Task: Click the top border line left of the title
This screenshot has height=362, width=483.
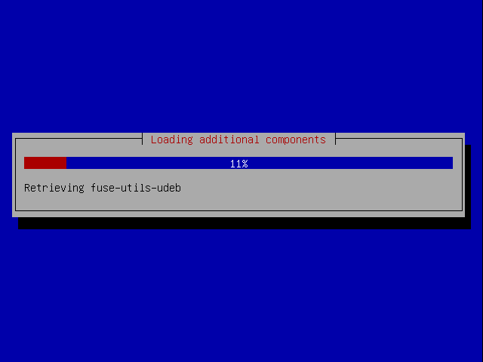Action: [78, 139]
